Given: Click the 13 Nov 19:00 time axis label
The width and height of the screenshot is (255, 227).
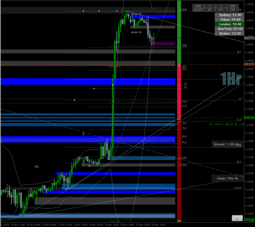Looking at the screenshot, I should 80,225.
